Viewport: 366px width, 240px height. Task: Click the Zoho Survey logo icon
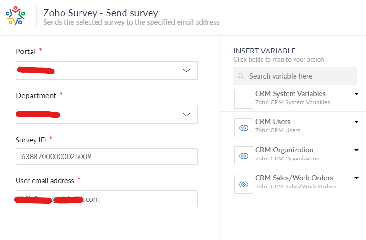15,16
